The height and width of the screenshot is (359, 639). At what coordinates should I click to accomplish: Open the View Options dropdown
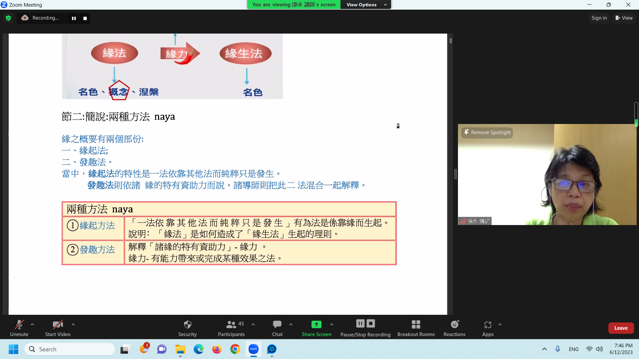[366, 5]
